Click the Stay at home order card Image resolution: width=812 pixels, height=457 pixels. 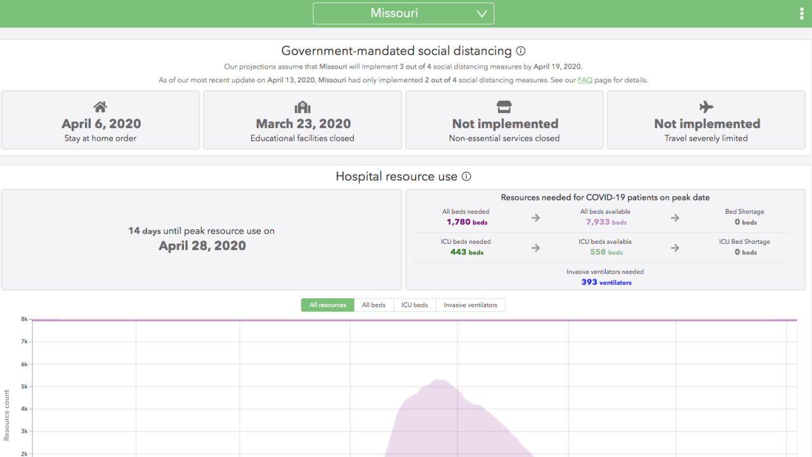coord(100,120)
